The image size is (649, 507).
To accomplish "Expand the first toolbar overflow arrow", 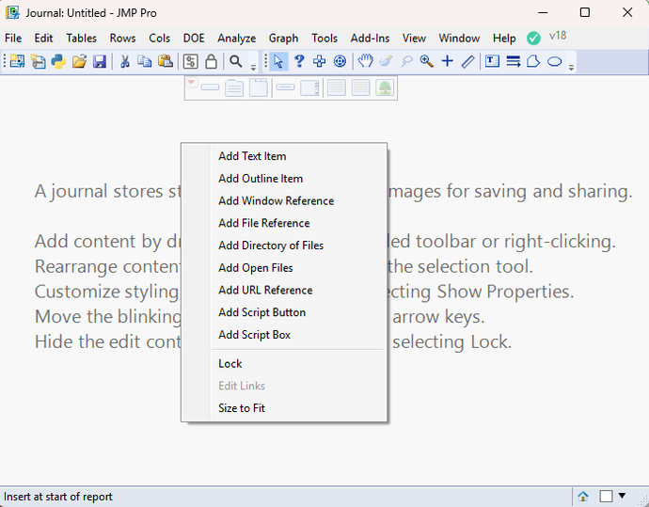I will [253, 68].
